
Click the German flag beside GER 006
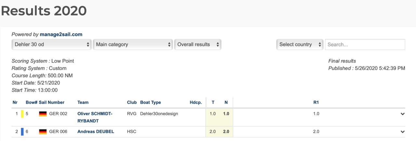coord(43,132)
